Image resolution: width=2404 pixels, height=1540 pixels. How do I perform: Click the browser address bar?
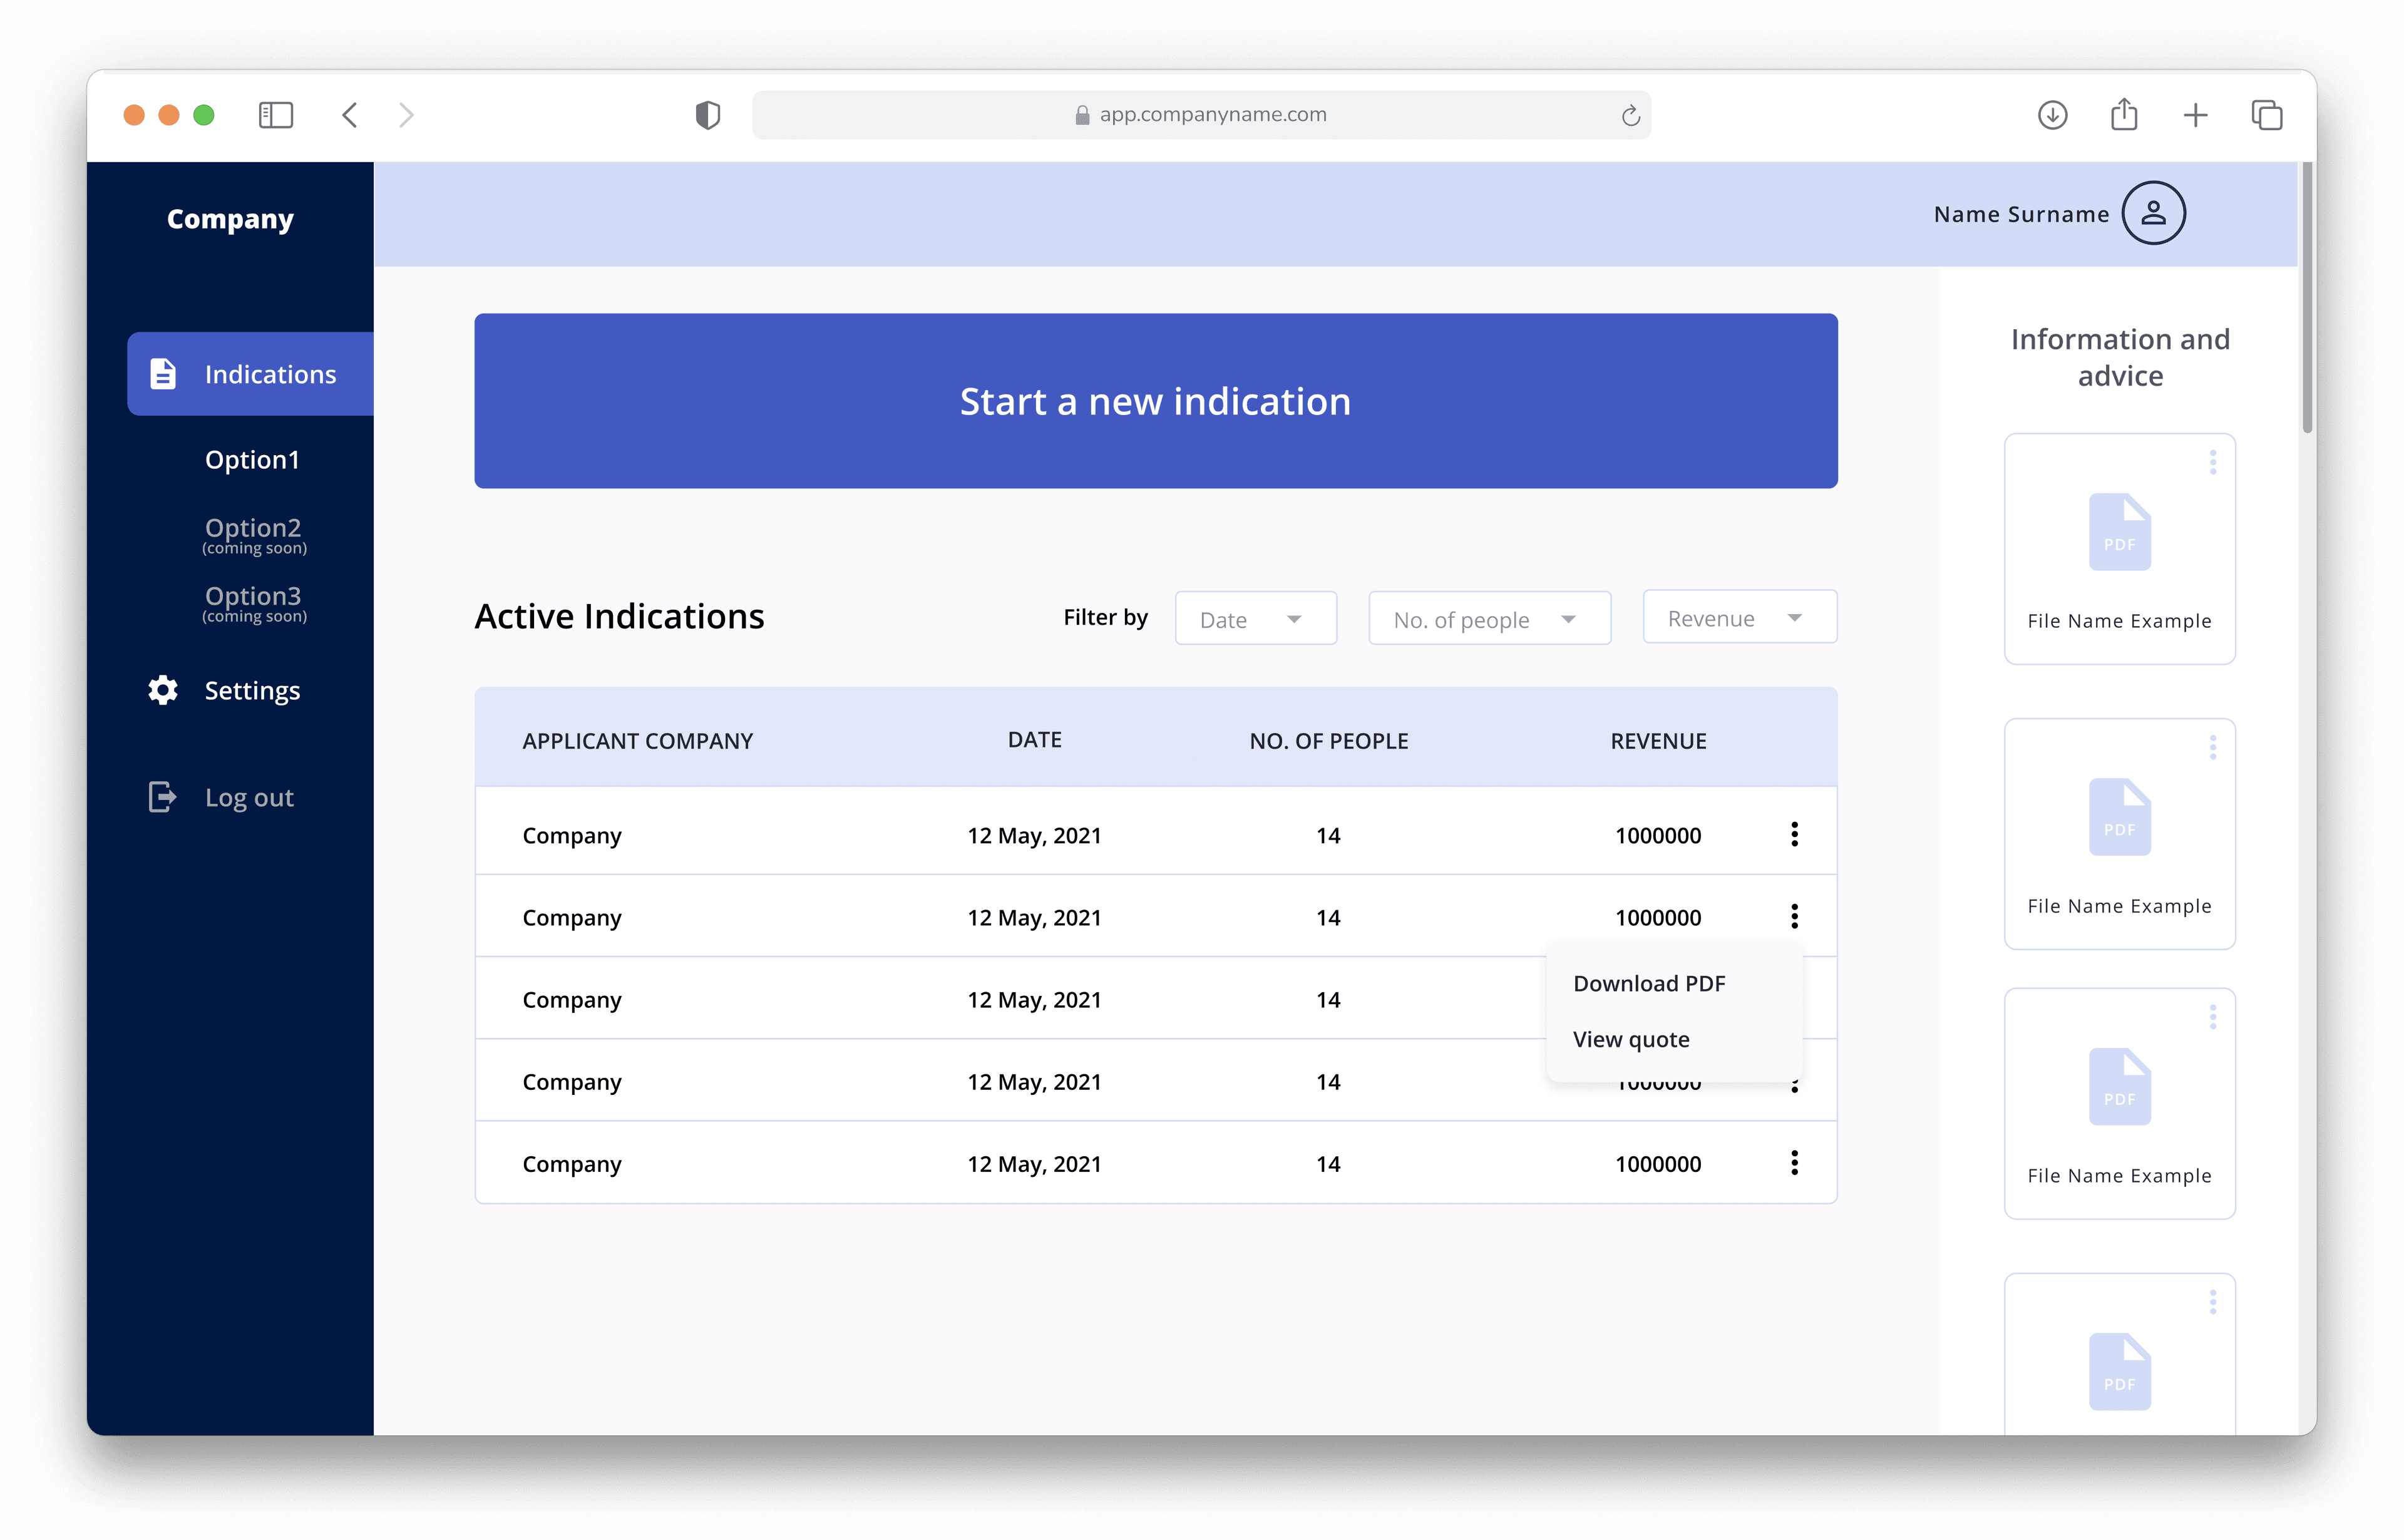tap(1201, 114)
